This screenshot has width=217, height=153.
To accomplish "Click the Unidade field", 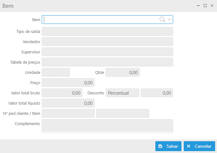I will click(x=56, y=72).
